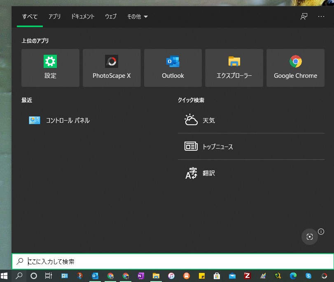Switch to the アプリ tab
334x282 pixels.
pyautogui.click(x=54, y=16)
